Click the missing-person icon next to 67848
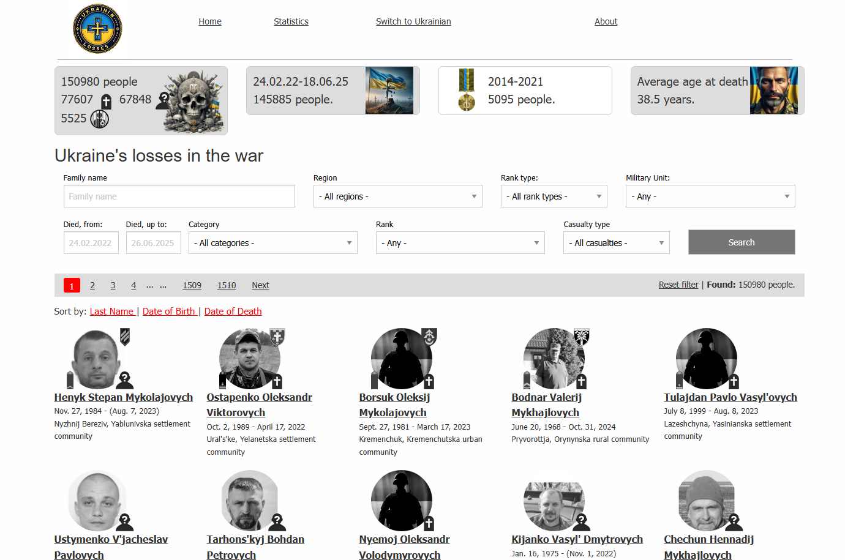 (163, 101)
